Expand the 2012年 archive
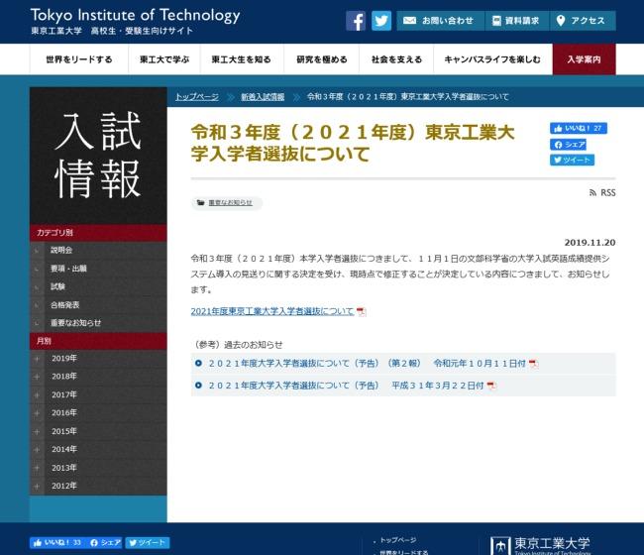Image resolution: width=644 pixels, height=555 pixels. point(98,486)
